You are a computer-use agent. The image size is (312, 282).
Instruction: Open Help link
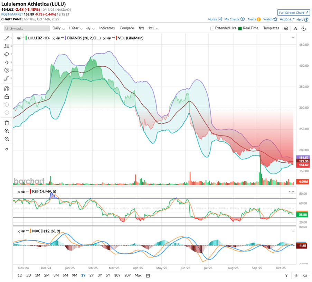(302, 19)
